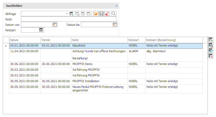Open saved search with folder icon

coord(96,14)
